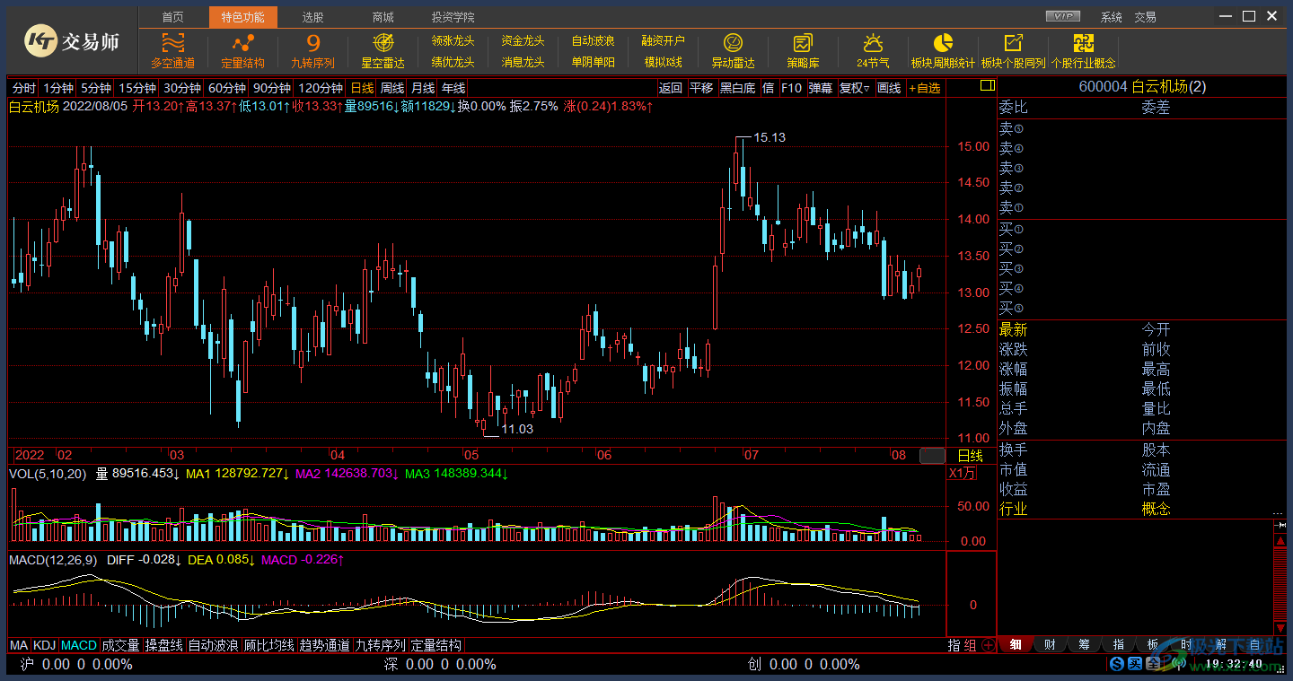This screenshot has height=681, width=1293.
Task: Open the 选股 tab
Action: 312,17
